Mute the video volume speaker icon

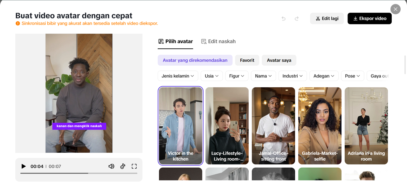(x=111, y=166)
